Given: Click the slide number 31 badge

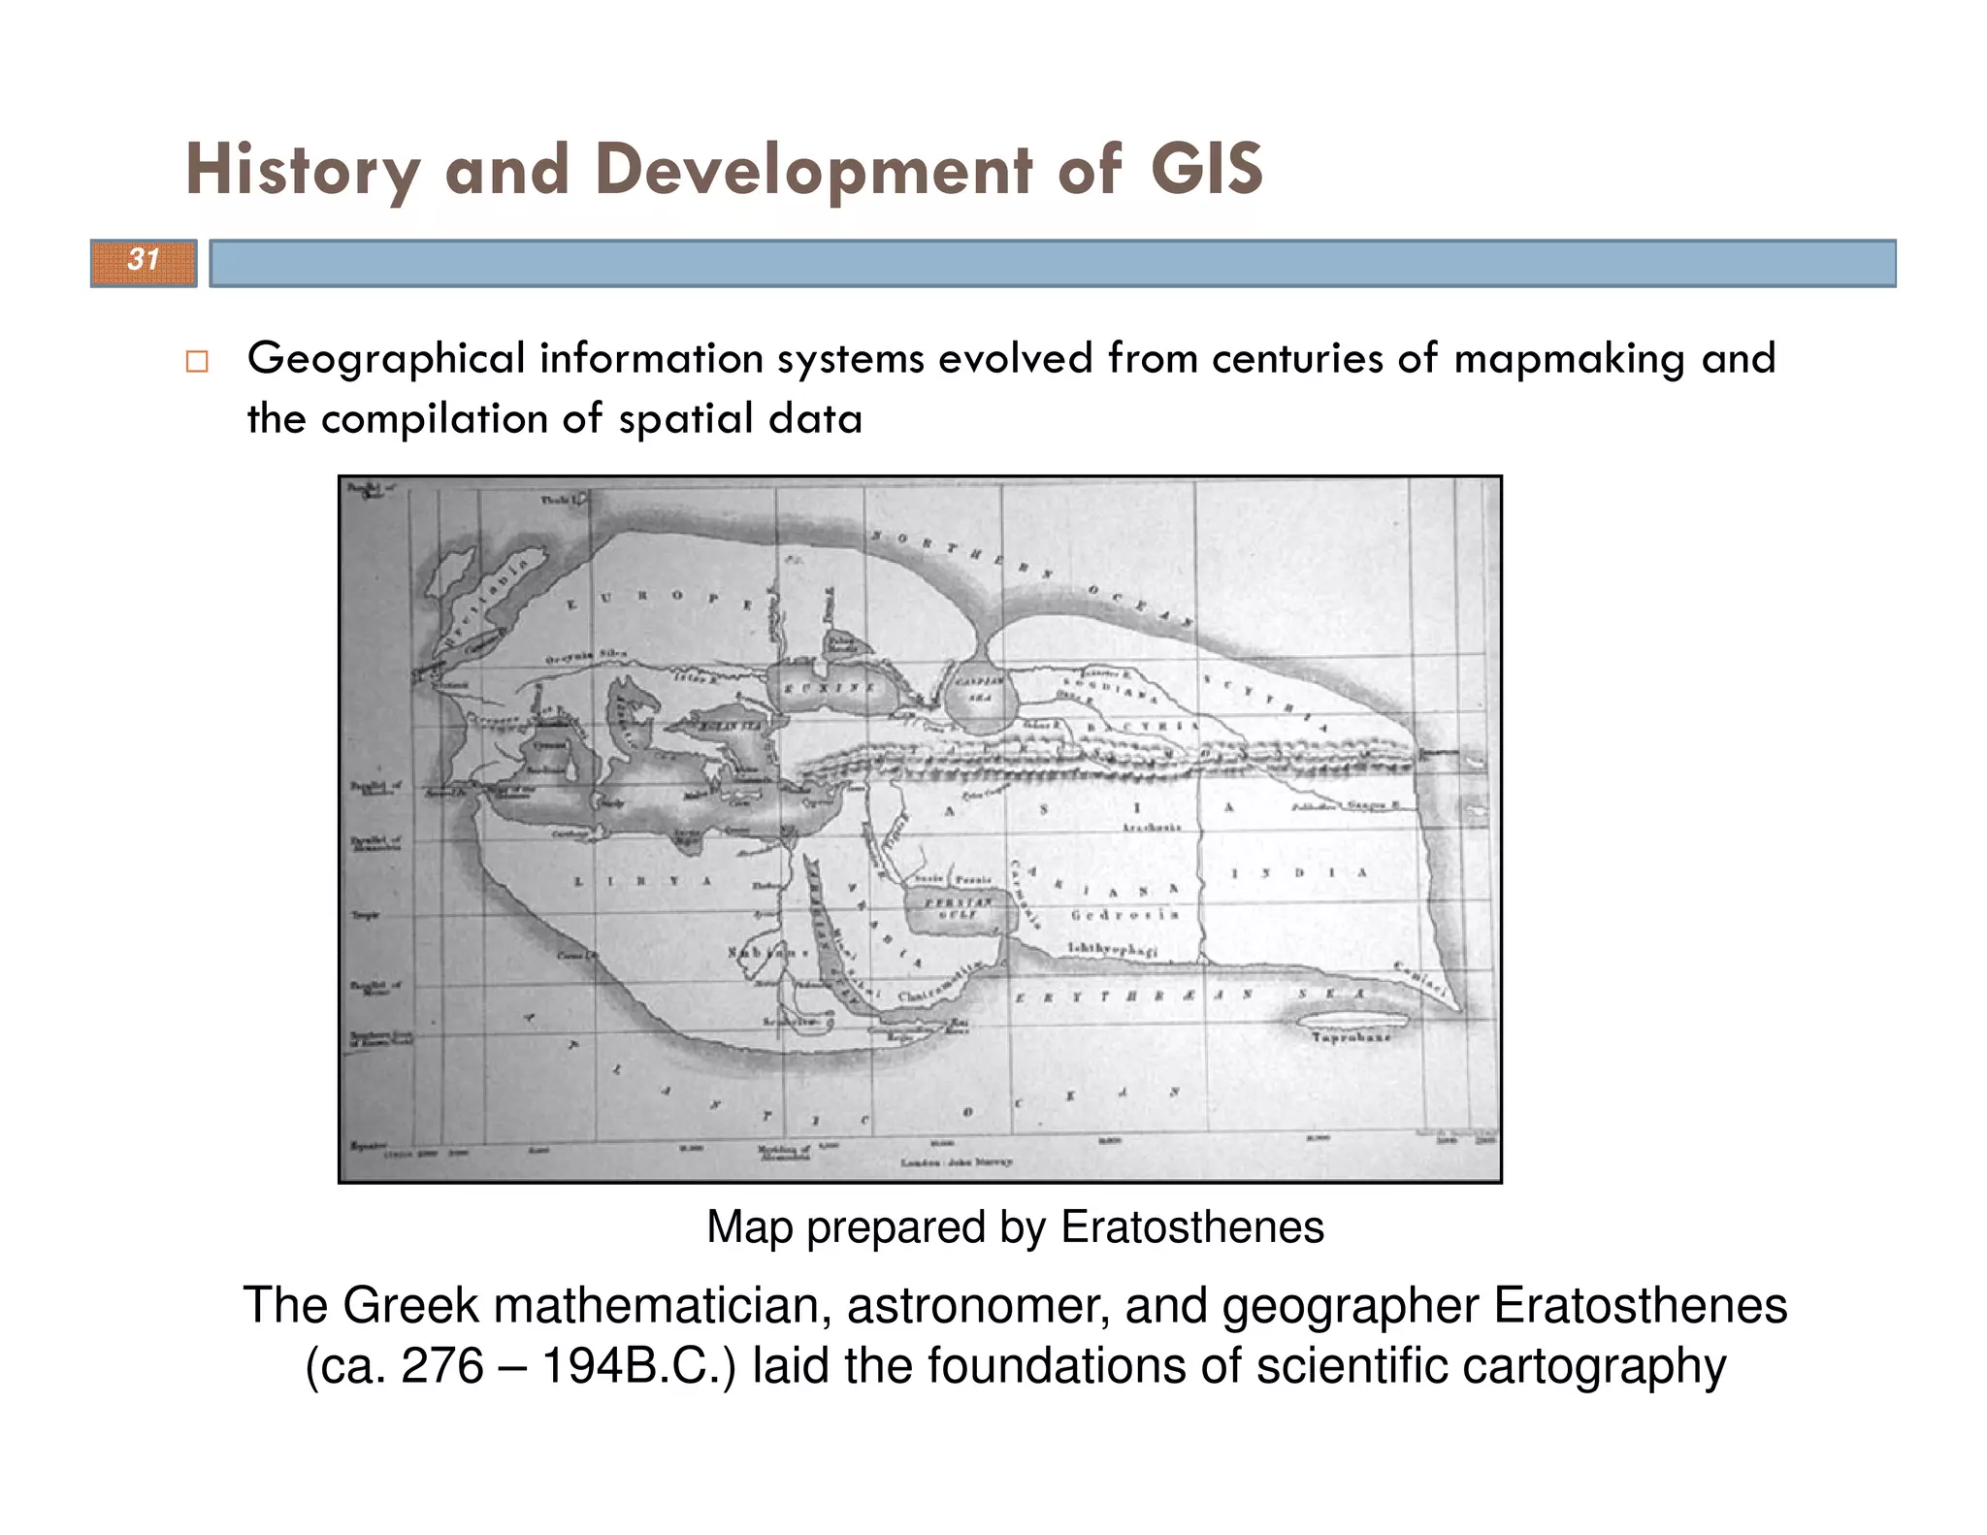Looking at the screenshot, I should click(x=144, y=263).
